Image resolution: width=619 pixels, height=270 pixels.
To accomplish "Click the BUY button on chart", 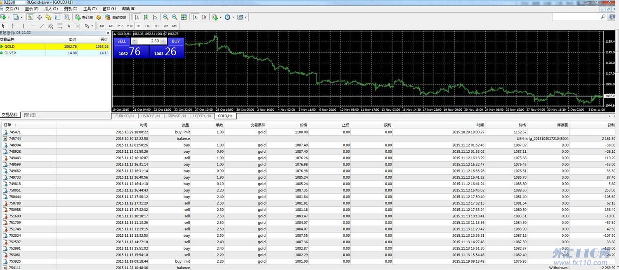I will pyautogui.click(x=176, y=41).
